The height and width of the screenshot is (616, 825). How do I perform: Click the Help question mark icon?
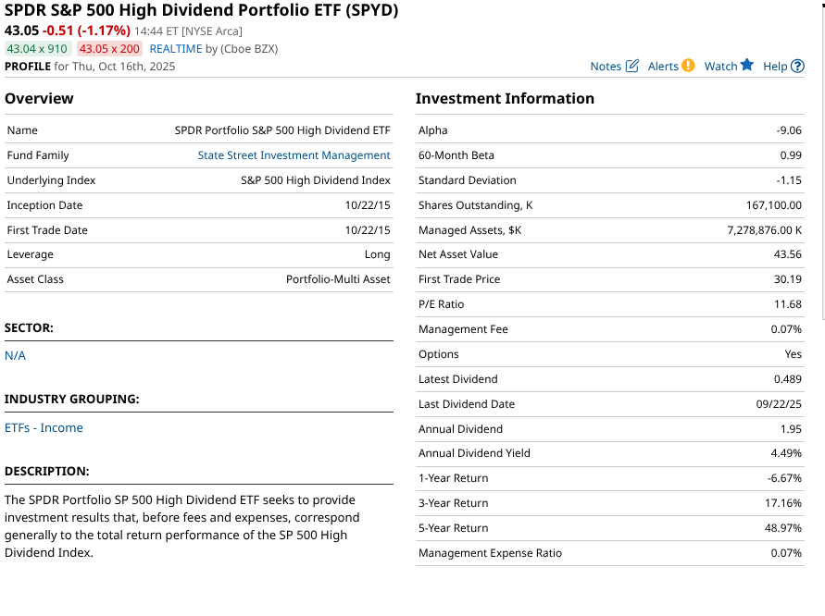click(798, 66)
